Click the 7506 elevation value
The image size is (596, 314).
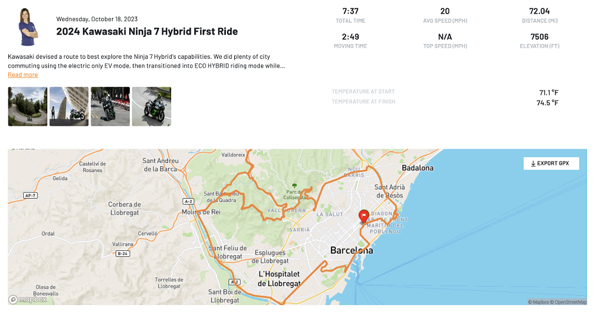point(539,37)
